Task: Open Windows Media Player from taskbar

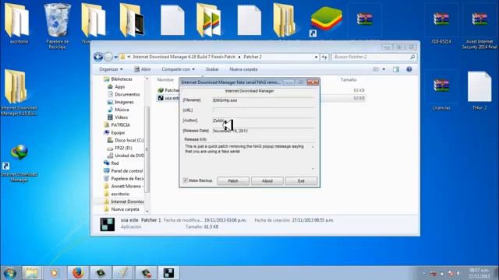Action: click(55, 273)
